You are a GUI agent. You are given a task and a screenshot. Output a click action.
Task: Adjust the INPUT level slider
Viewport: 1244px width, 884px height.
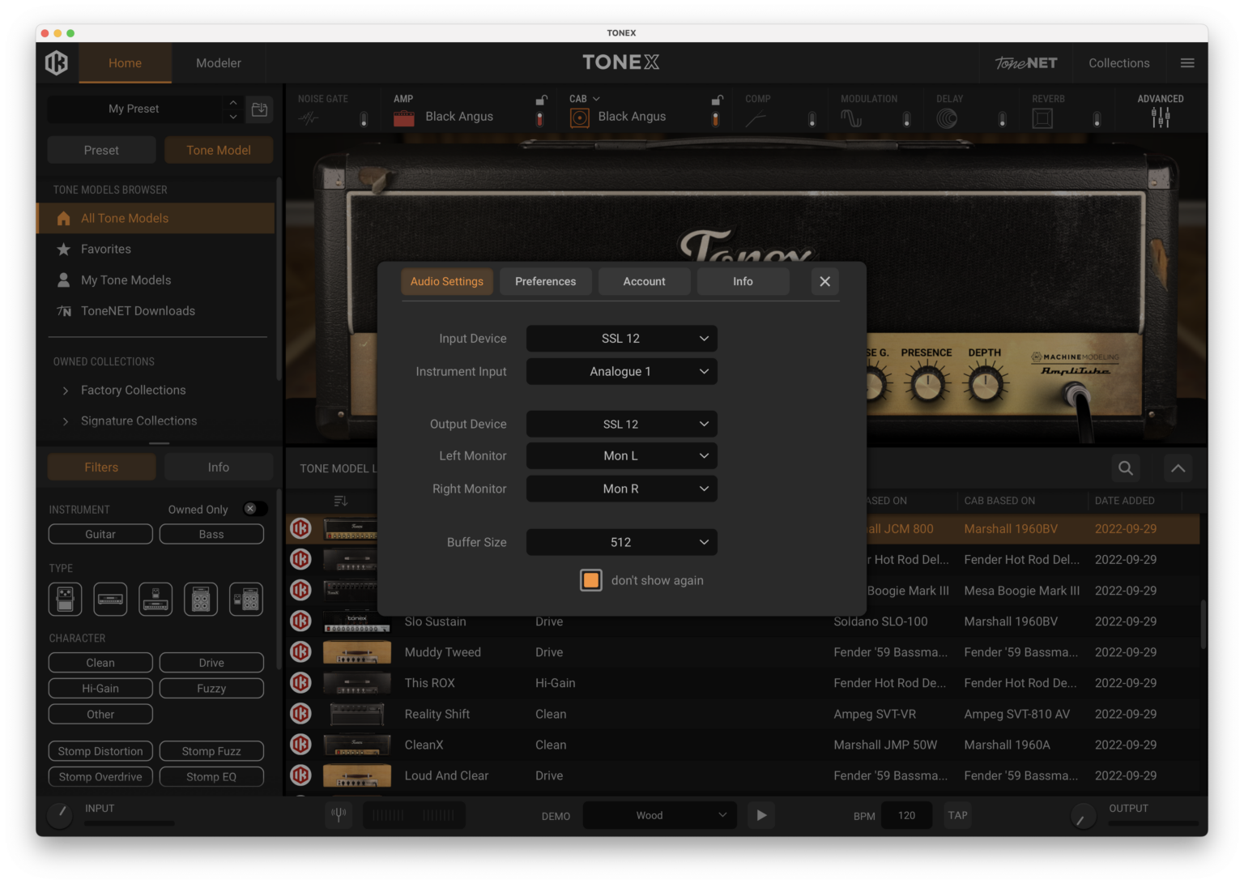click(x=130, y=822)
